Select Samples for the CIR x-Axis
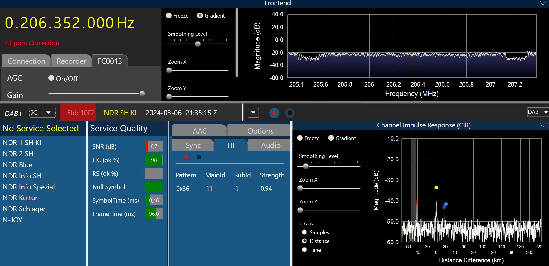Viewport: 549px width, 266px height. point(304,232)
